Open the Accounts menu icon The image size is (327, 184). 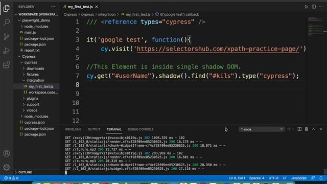click(x=7, y=153)
